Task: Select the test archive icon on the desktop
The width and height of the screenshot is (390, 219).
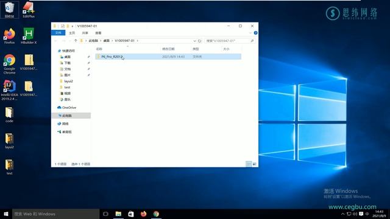Action: tap(10, 167)
